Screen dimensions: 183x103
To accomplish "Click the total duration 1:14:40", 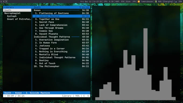I will [84, 7].
